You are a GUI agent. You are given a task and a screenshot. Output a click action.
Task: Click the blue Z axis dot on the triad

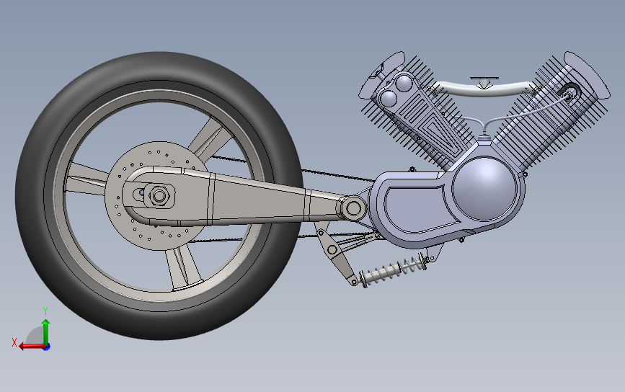pyautogui.click(x=47, y=347)
